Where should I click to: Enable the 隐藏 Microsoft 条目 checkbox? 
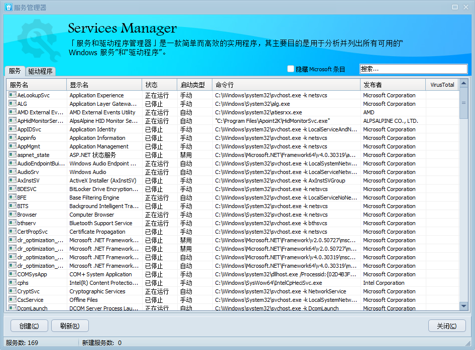(x=291, y=69)
